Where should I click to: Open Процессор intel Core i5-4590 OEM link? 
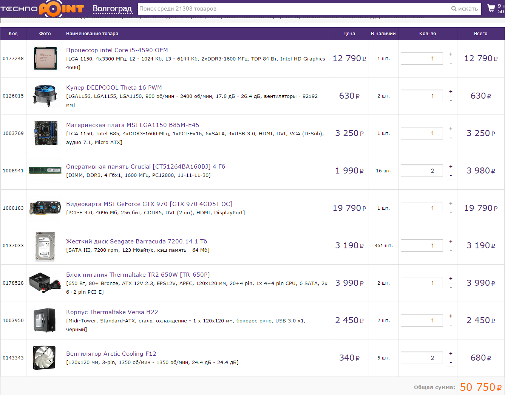pos(117,50)
